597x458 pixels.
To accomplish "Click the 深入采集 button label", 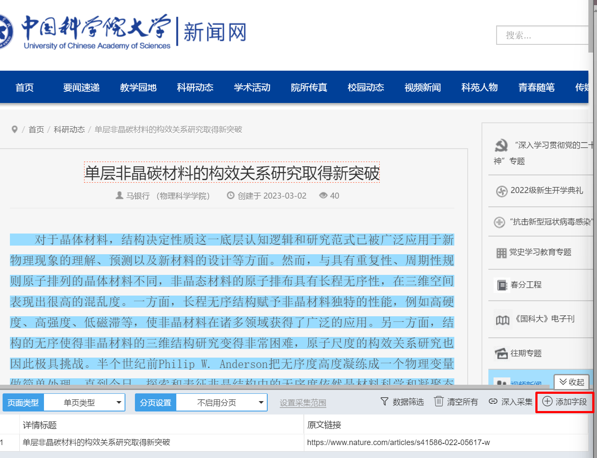I will [x=517, y=402].
